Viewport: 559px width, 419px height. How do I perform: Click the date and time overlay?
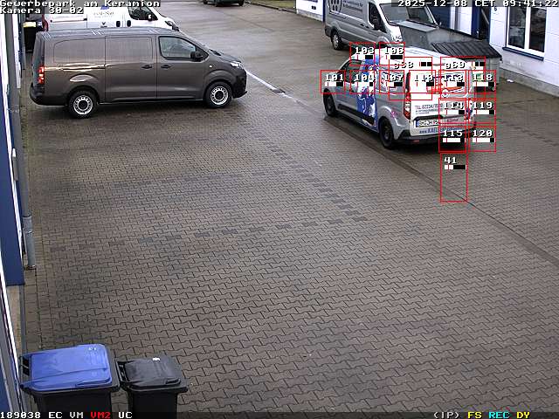(x=477, y=3)
